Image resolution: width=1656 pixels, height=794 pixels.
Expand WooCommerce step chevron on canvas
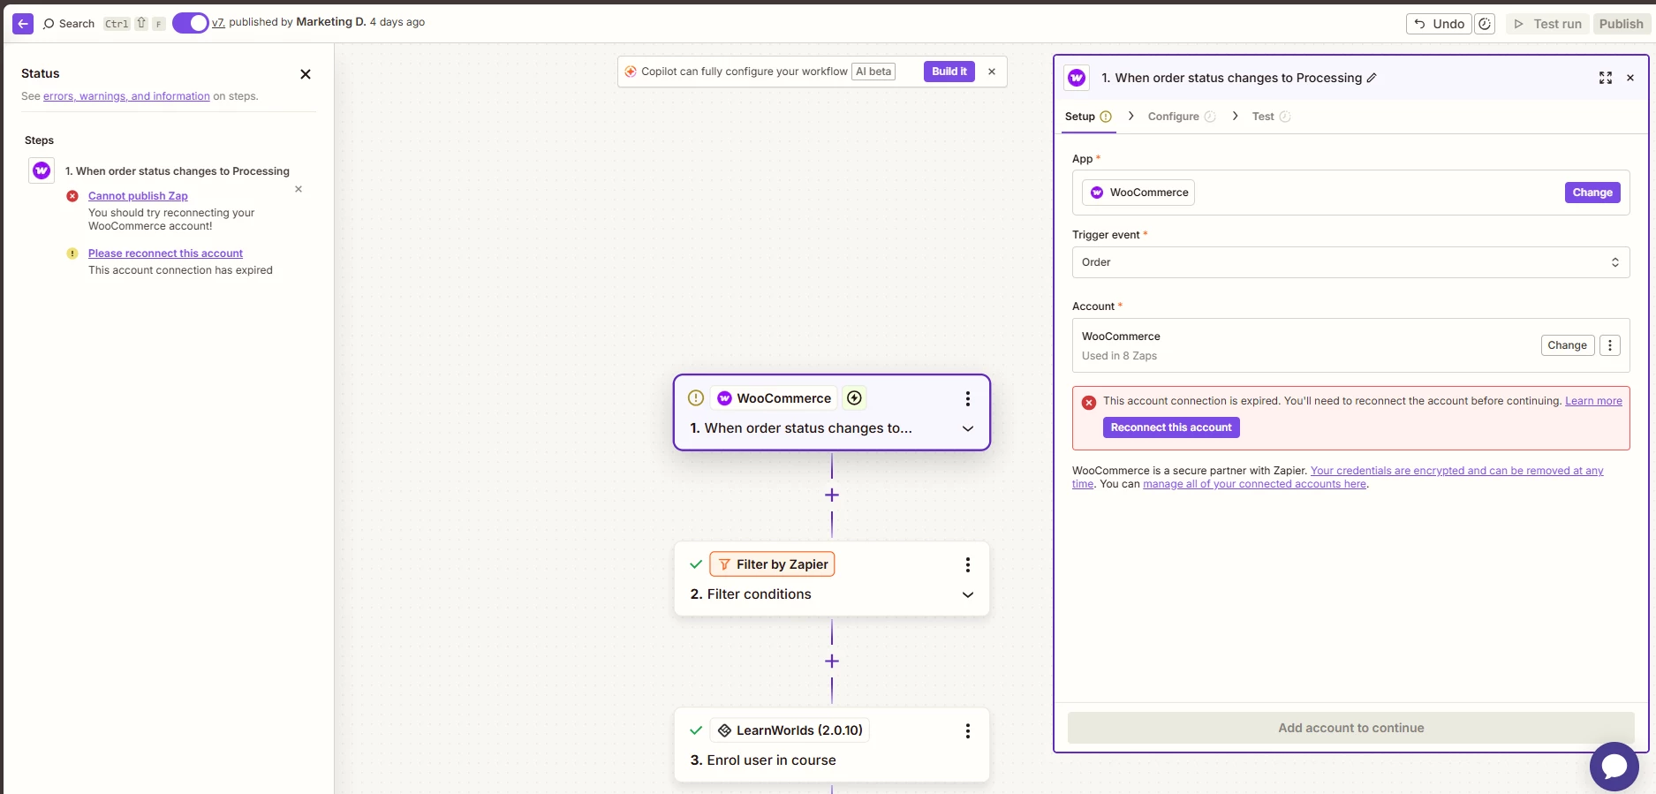click(x=968, y=428)
